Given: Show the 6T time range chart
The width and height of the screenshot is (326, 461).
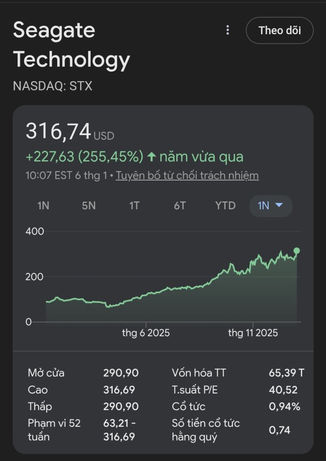Looking at the screenshot, I should pos(180,206).
